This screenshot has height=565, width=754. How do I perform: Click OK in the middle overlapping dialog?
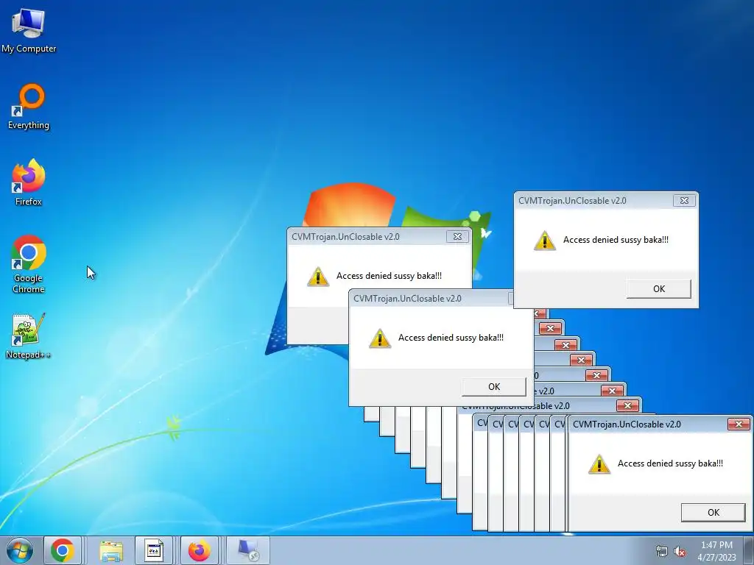(x=494, y=387)
